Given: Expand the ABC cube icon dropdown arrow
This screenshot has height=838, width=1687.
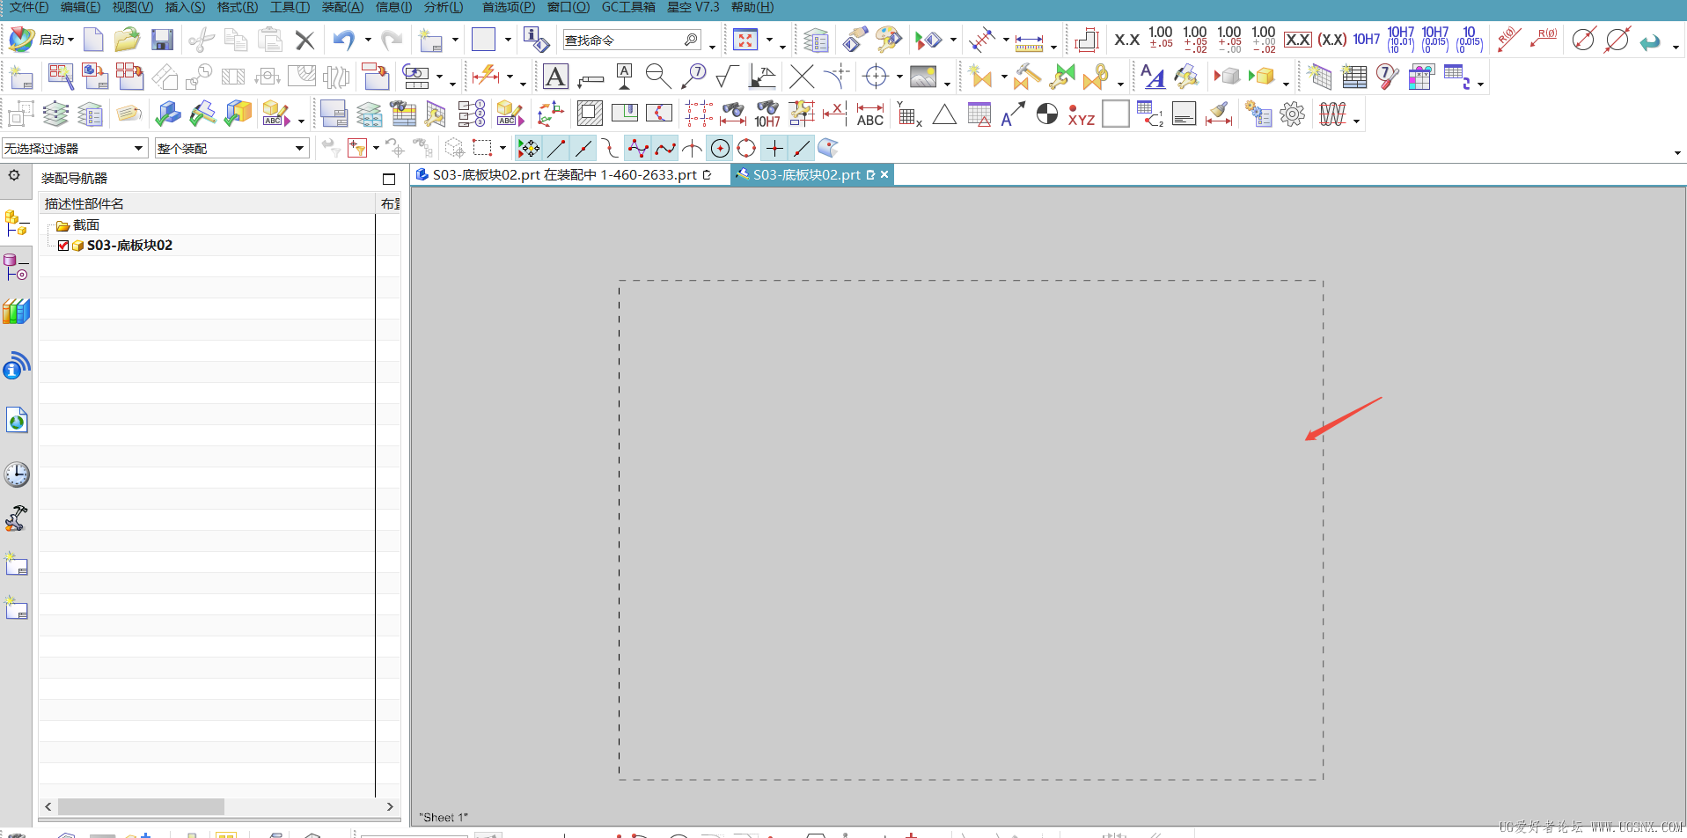Looking at the screenshot, I should [301, 121].
